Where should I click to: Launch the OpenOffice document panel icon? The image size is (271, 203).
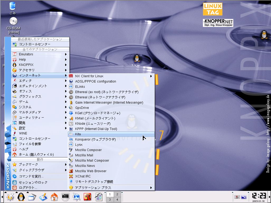pos(99,197)
